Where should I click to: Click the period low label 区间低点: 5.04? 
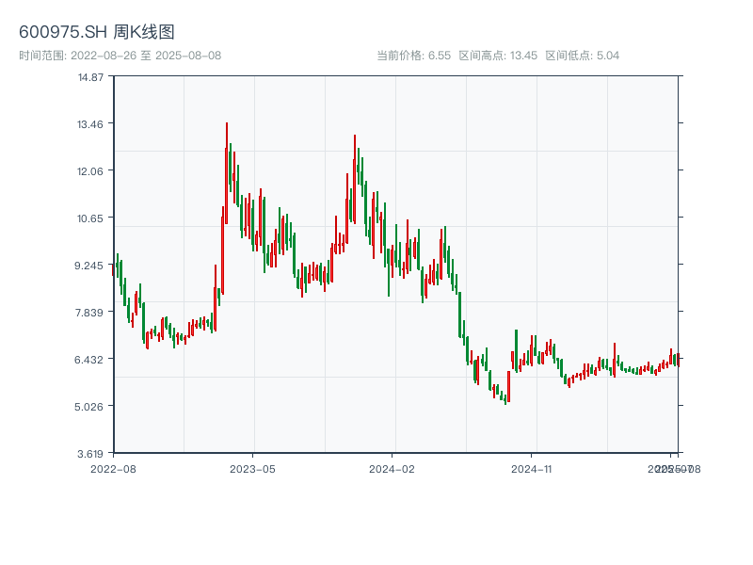coord(582,56)
